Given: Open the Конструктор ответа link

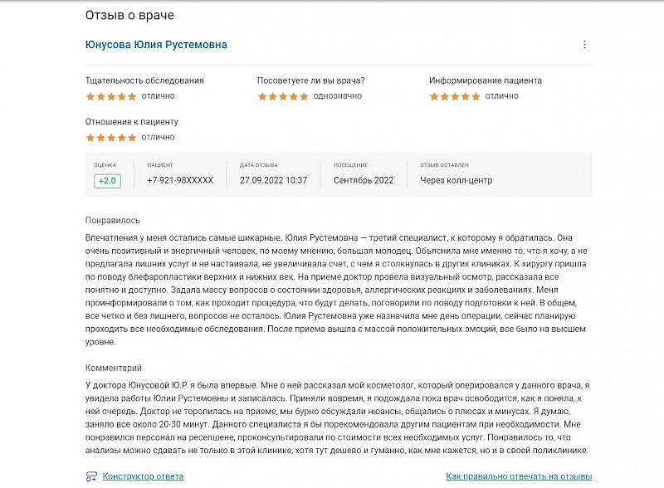Looking at the screenshot, I should click(x=143, y=476).
